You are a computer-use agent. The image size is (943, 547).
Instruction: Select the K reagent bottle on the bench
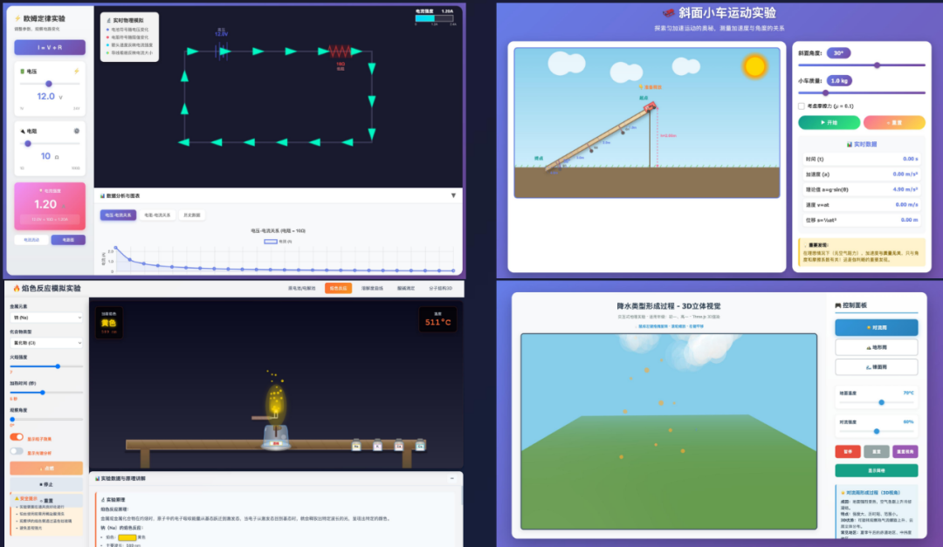coord(377,445)
